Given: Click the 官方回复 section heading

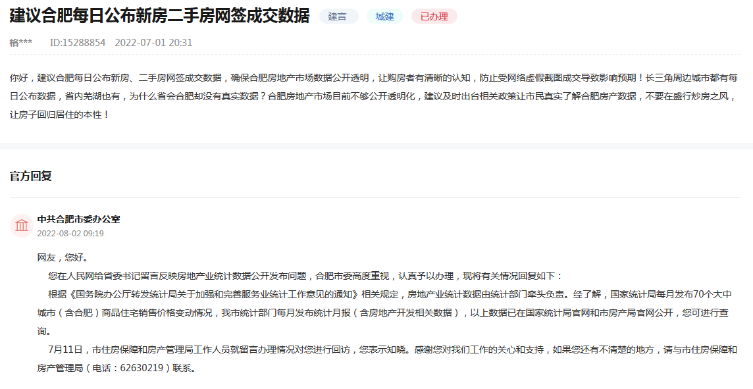Looking at the screenshot, I should tap(31, 176).
